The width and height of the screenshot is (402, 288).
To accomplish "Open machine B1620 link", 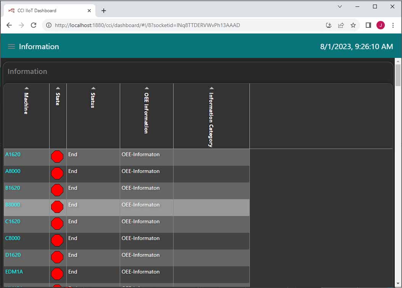I will point(13,188).
